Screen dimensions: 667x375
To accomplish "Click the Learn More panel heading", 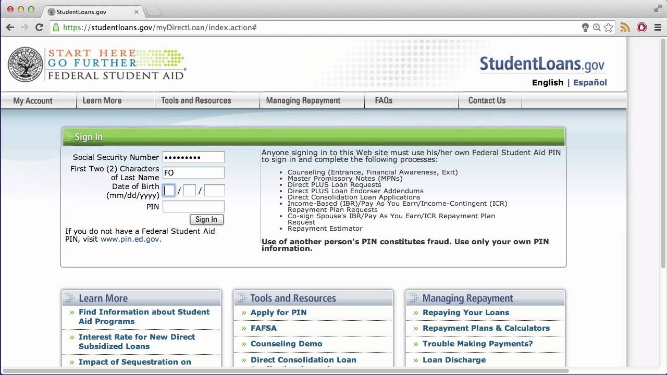I will pos(141,298).
